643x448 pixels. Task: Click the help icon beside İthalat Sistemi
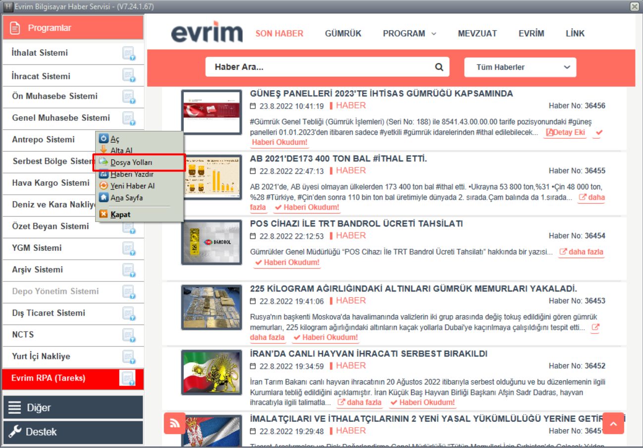[x=129, y=53]
